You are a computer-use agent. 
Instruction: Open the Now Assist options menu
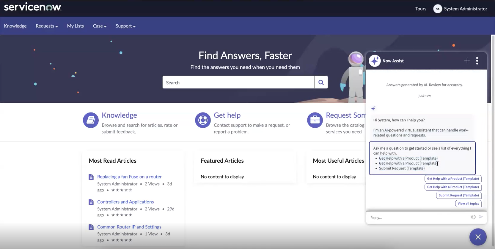[477, 61]
